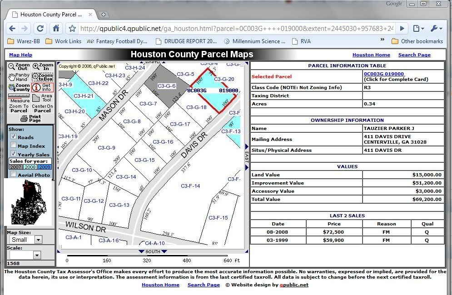Image resolution: width=452 pixels, height=295 pixels.
Task: Activate the Pan by Hand tool
Action: pos(19,77)
